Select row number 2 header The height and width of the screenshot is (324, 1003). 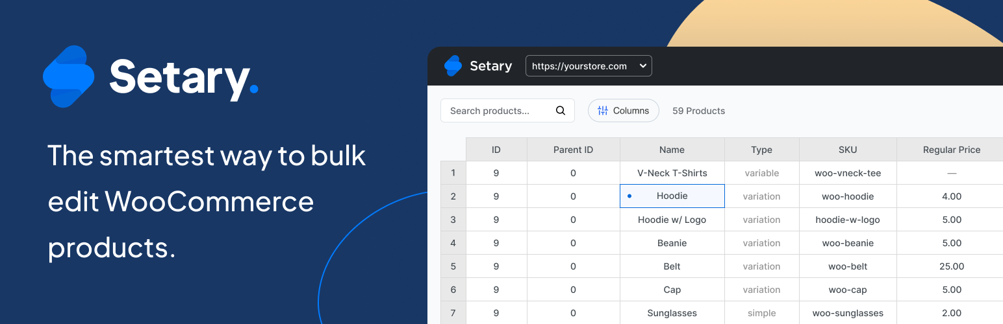pyautogui.click(x=453, y=196)
